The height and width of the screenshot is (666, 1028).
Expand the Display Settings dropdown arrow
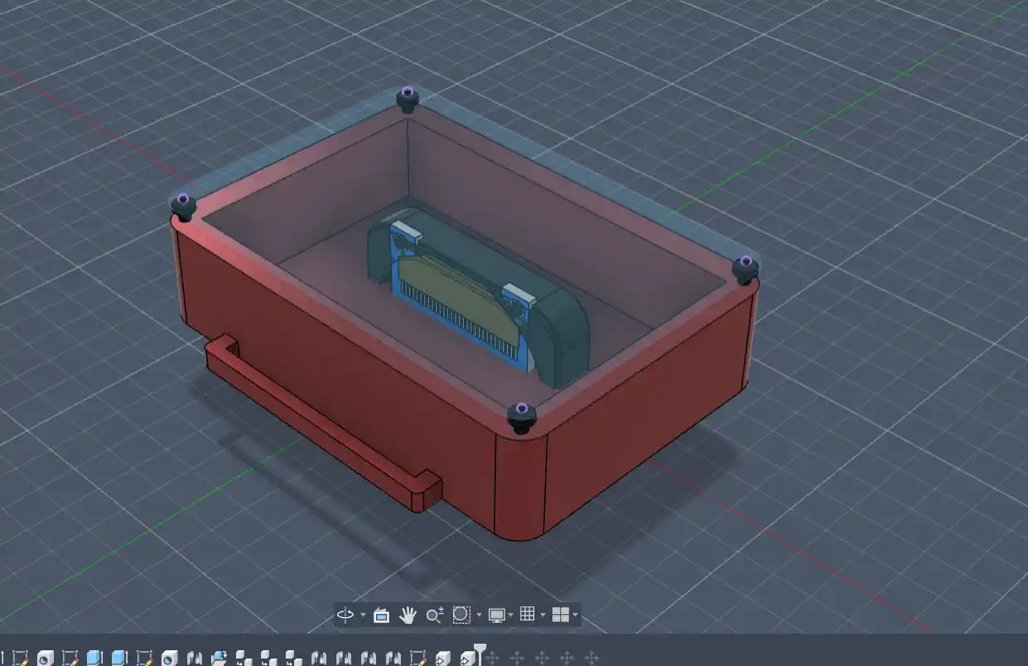point(511,615)
